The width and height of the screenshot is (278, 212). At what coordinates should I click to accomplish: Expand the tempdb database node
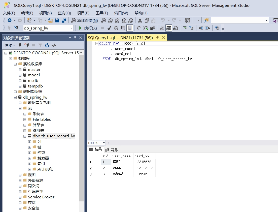coord(20,86)
